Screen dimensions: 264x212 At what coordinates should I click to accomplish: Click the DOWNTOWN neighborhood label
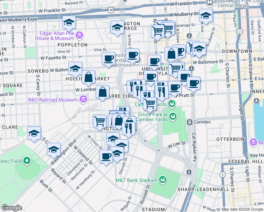237,51
